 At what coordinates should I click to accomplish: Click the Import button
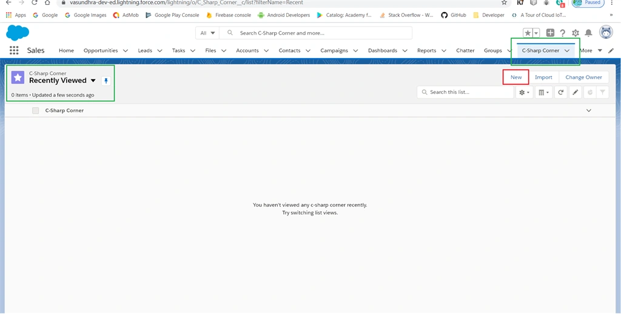pos(543,77)
